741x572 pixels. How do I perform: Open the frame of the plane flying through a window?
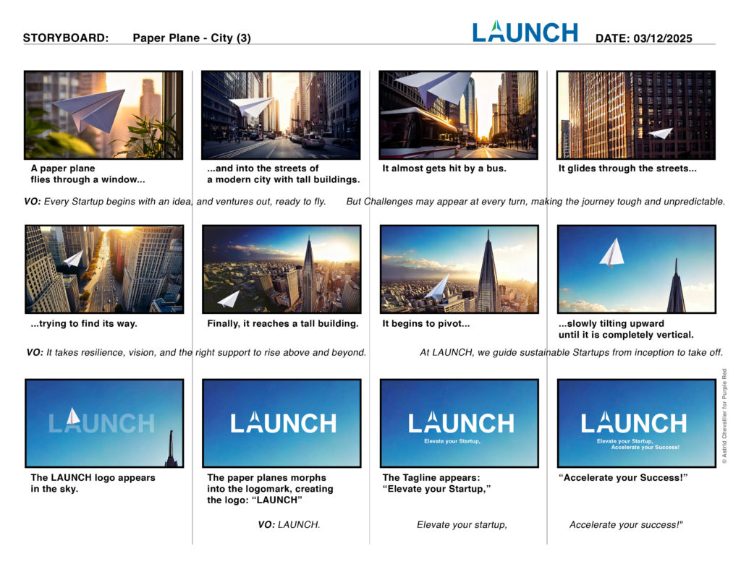coord(103,115)
